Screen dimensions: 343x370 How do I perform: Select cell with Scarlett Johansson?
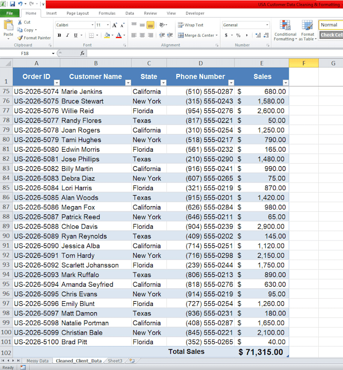[95, 265]
